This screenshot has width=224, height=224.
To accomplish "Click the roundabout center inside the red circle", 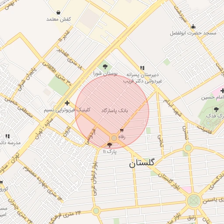I will (x=114, y=138).
